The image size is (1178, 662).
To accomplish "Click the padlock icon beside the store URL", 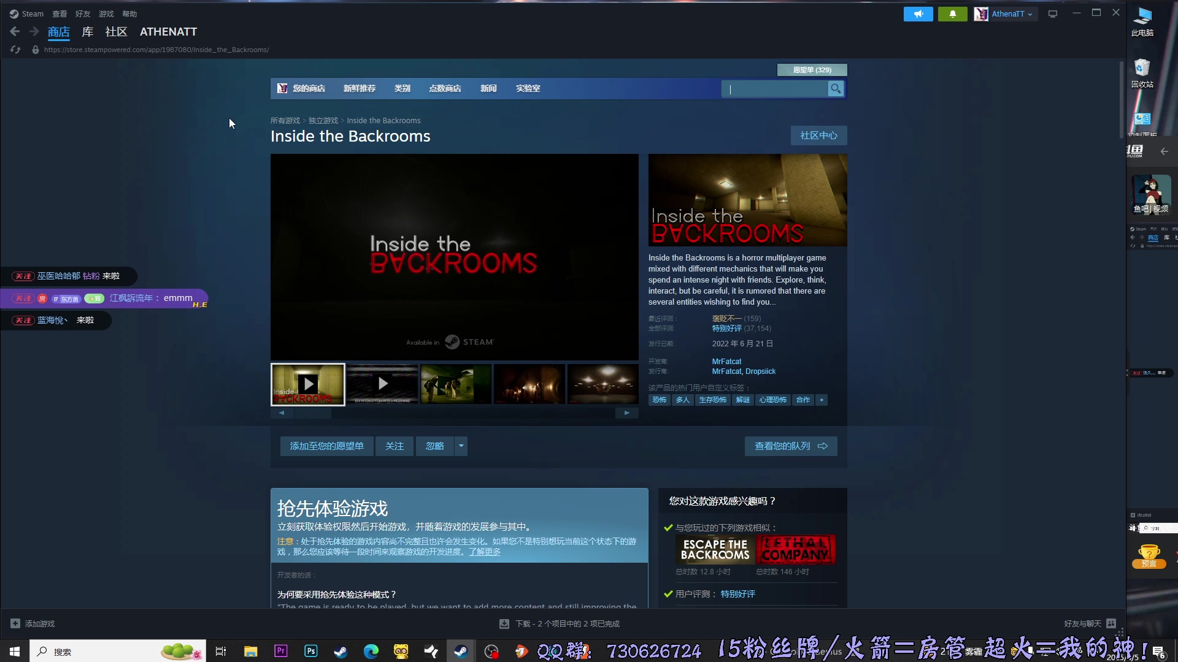I will point(36,50).
